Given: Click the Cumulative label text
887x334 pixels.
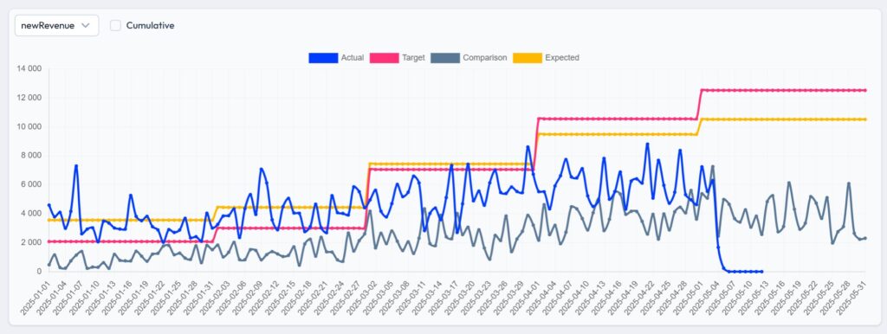Looking at the screenshot, I should point(150,25).
